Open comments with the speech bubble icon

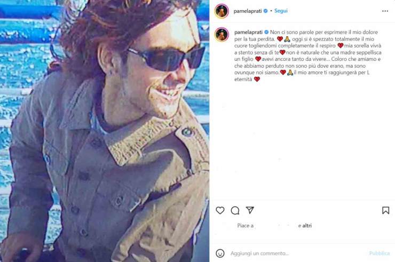pos(235,210)
